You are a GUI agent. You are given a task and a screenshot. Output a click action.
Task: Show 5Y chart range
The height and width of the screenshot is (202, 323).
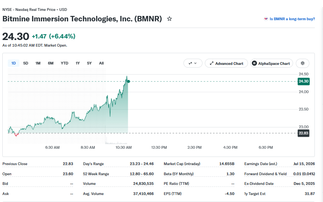pos(89,63)
